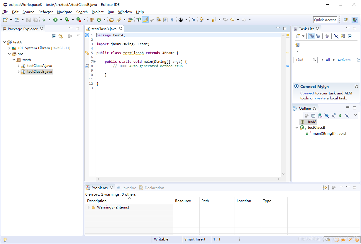Click Collapse All in Outline toolbar
Image resolution: width=361 pixels, height=244 pixels.
(313, 116)
